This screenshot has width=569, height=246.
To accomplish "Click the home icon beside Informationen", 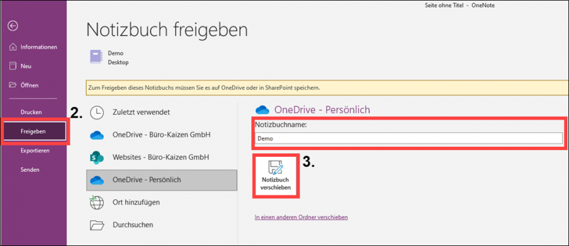I will click(x=13, y=47).
